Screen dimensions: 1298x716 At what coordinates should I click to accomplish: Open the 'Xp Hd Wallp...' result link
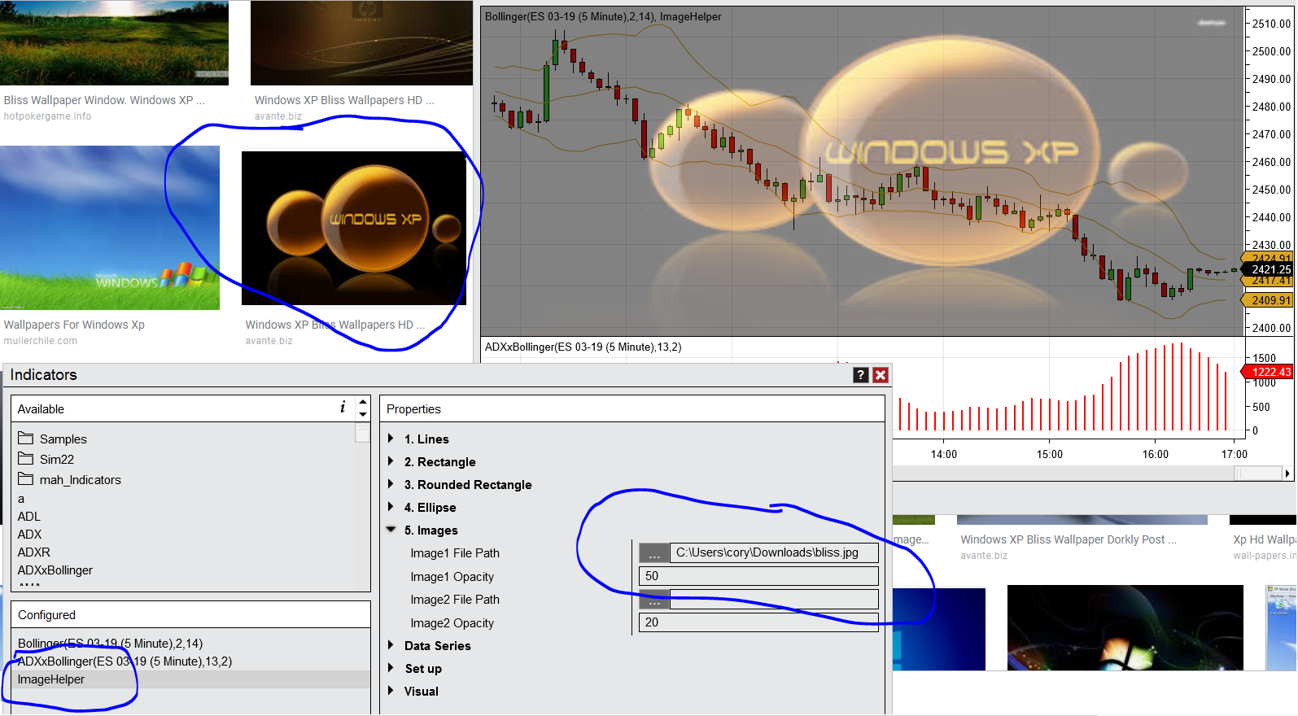(1265, 539)
